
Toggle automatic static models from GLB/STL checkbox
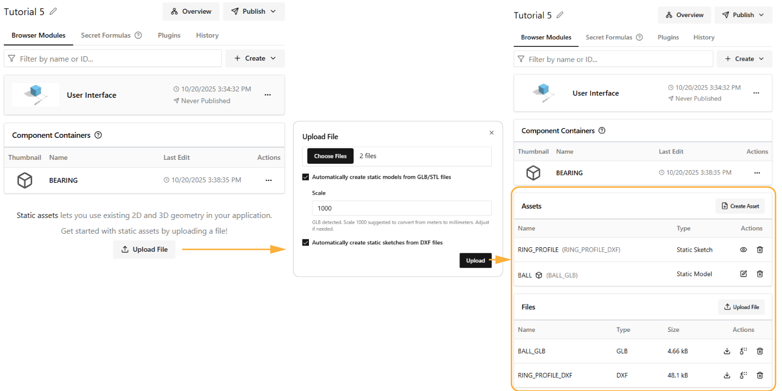[305, 177]
